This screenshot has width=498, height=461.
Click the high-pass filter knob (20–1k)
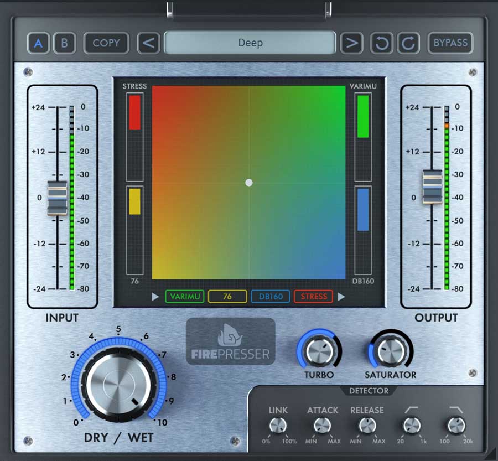[412, 426]
